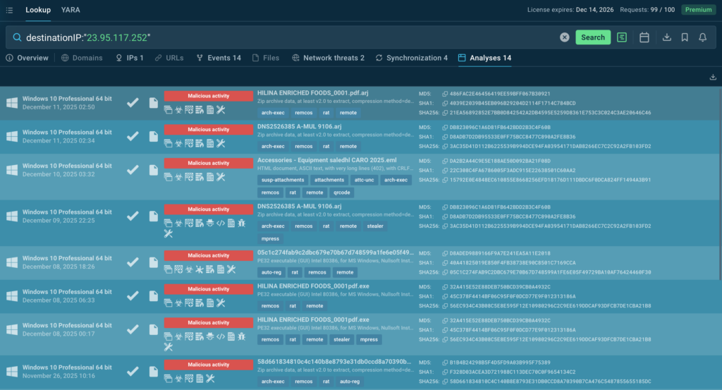Screen dimensions: 722x390
Task: Switch to the YARA tab
Action: [x=71, y=10]
